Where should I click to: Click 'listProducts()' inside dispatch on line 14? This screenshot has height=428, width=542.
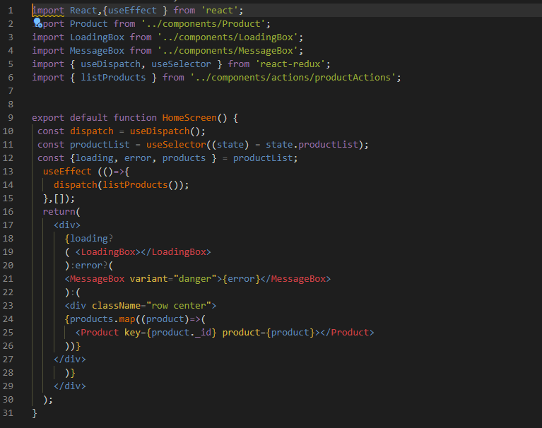click(x=141, y=185)
